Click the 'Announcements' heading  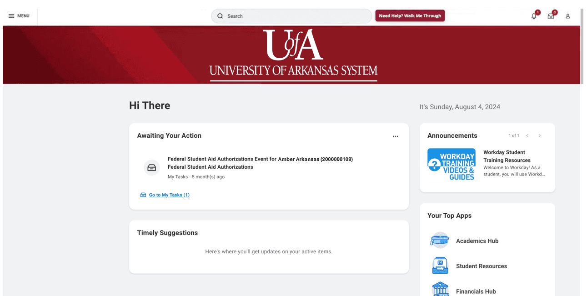coord(452,135)
